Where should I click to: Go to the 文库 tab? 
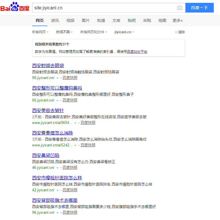click(116, 20)
